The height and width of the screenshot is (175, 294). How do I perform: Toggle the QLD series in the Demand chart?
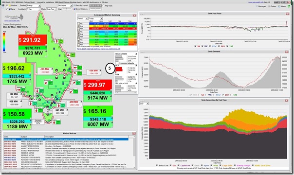(x=223, y=95)
